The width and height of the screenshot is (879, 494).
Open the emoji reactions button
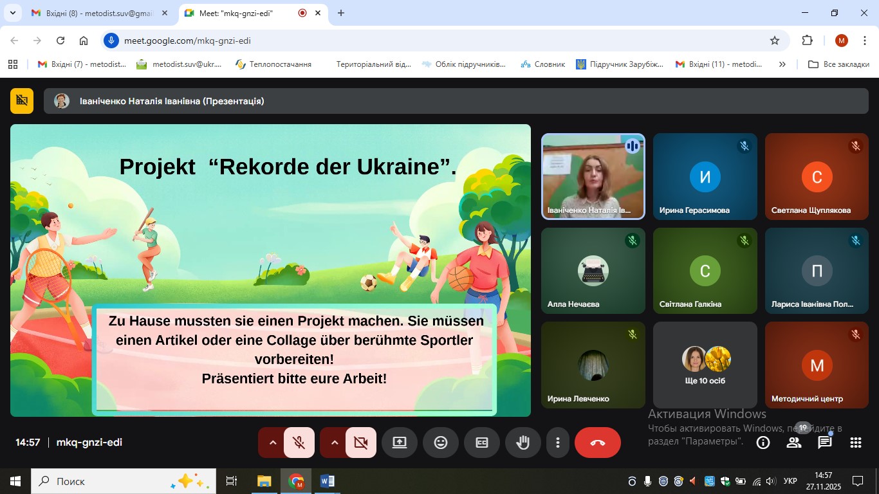[441, 443]
